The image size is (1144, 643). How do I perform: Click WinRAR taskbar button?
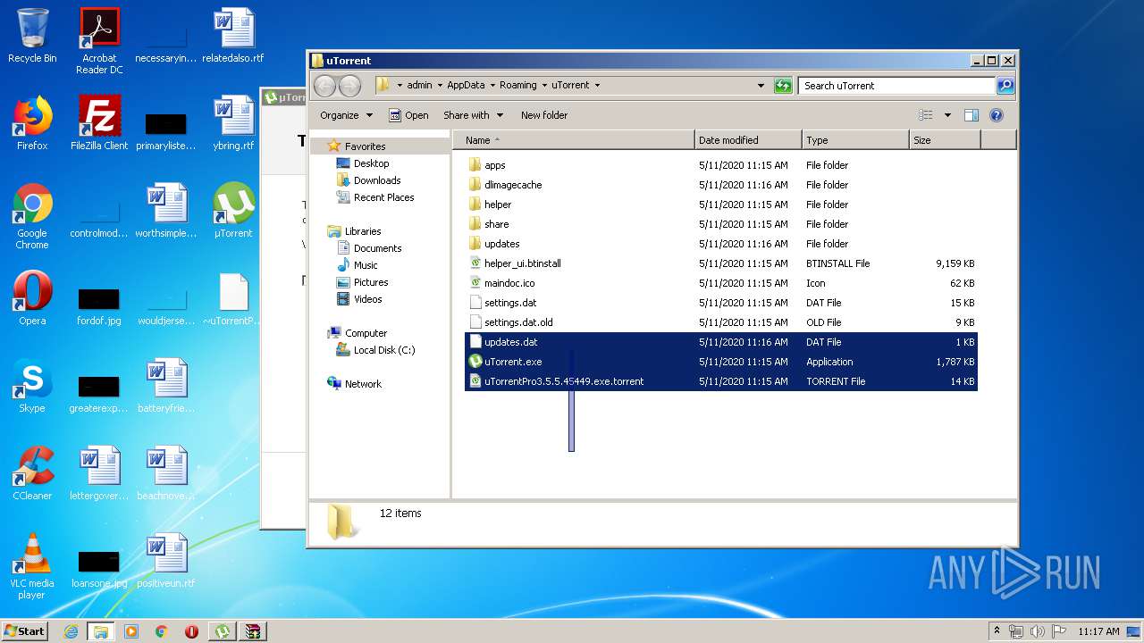click(x=253, y=631)
